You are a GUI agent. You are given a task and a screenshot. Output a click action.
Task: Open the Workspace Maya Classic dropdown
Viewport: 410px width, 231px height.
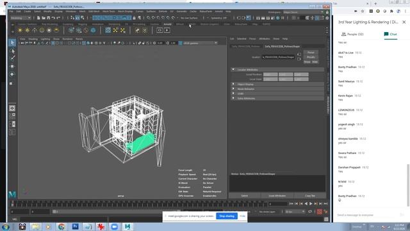point(304,12)
